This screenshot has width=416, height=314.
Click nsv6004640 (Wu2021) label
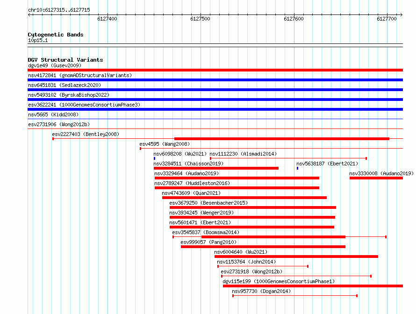(241, 252)
